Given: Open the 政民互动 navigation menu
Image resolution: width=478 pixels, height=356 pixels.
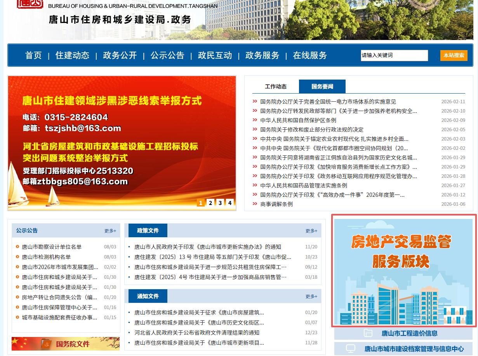Looking at the screenshot, I should click(x=215, y=55).
